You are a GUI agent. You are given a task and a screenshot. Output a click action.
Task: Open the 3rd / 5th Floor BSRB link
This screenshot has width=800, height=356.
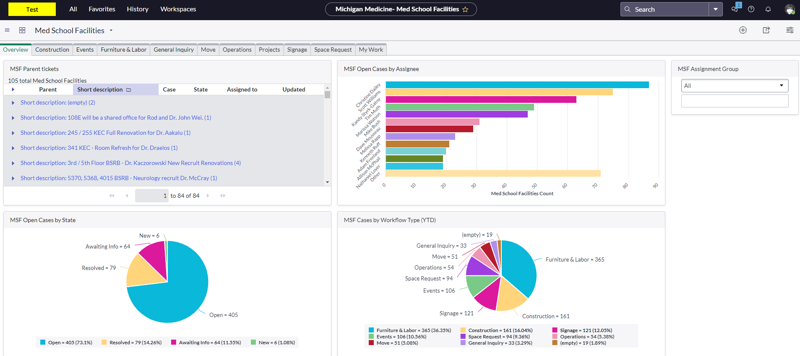(x=130, y=163)
